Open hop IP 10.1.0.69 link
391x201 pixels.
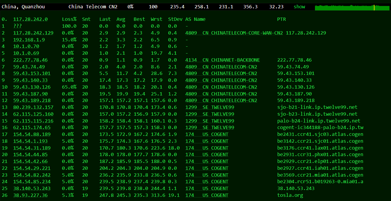(x=26, y=53)
